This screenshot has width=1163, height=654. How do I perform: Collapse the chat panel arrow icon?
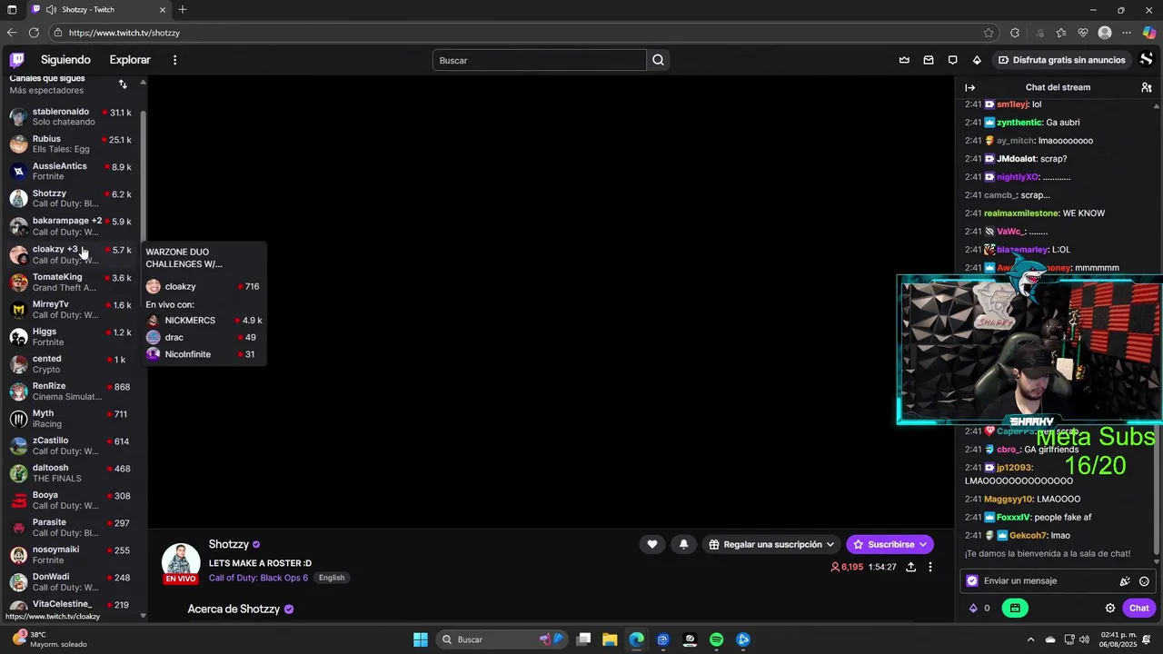[969, 87]
